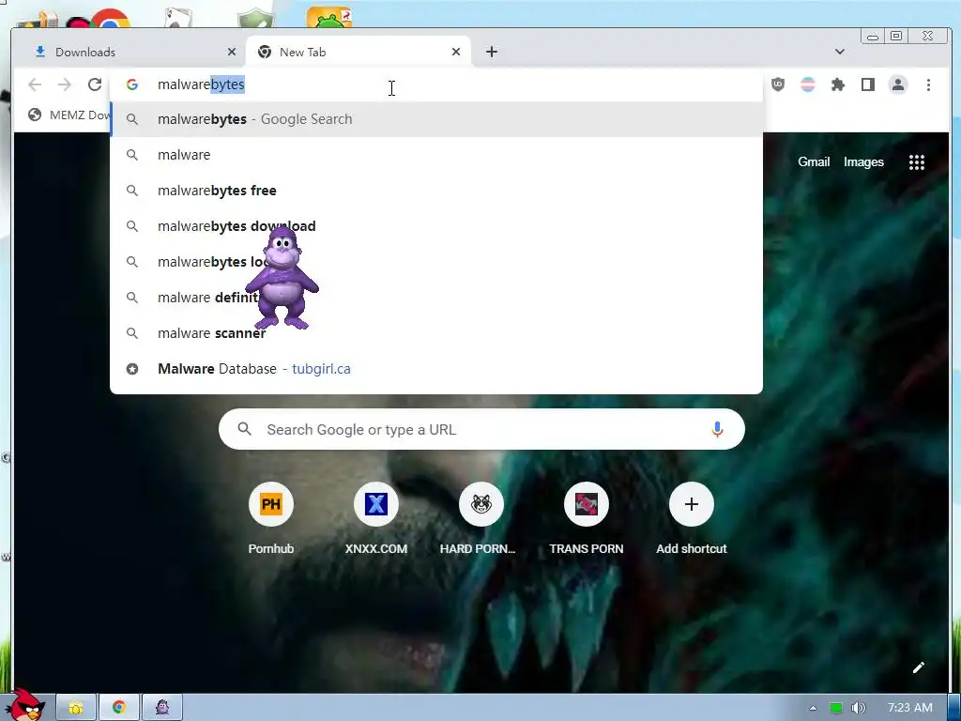Image resolution: width=961 pixels, height=721 pixels.
Task: Select the "malware scanner" suggestion
Action: pyautogui.click(x=436, y=333)
